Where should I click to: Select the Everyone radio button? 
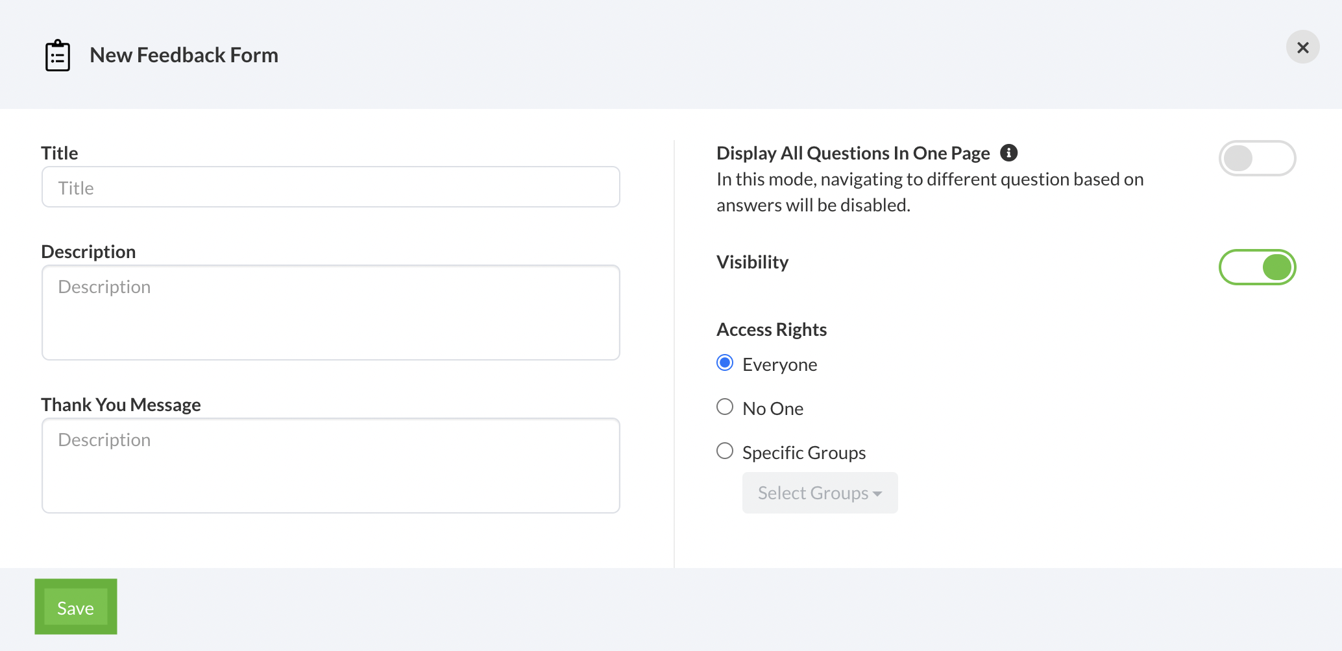coord(725,363)
